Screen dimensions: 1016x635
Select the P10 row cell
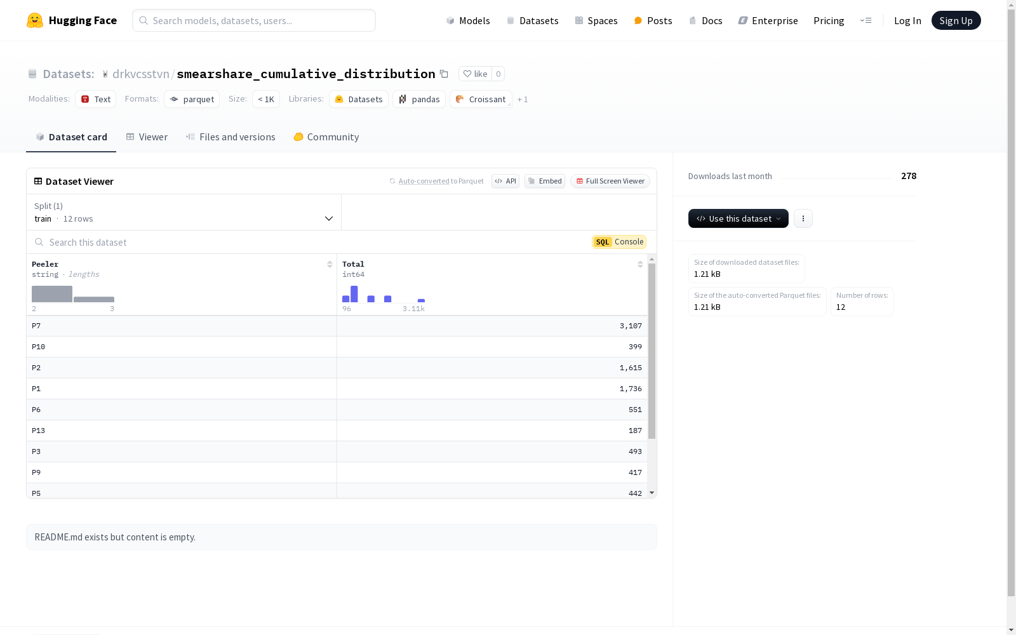coord(182,347)
